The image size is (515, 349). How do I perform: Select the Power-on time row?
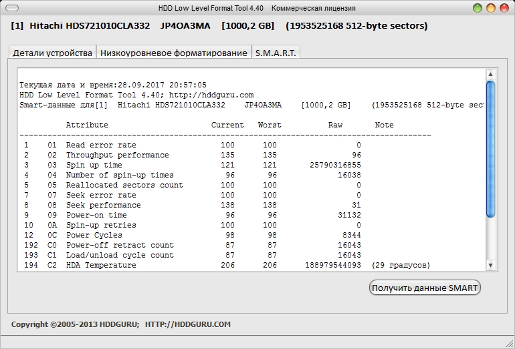192,215
